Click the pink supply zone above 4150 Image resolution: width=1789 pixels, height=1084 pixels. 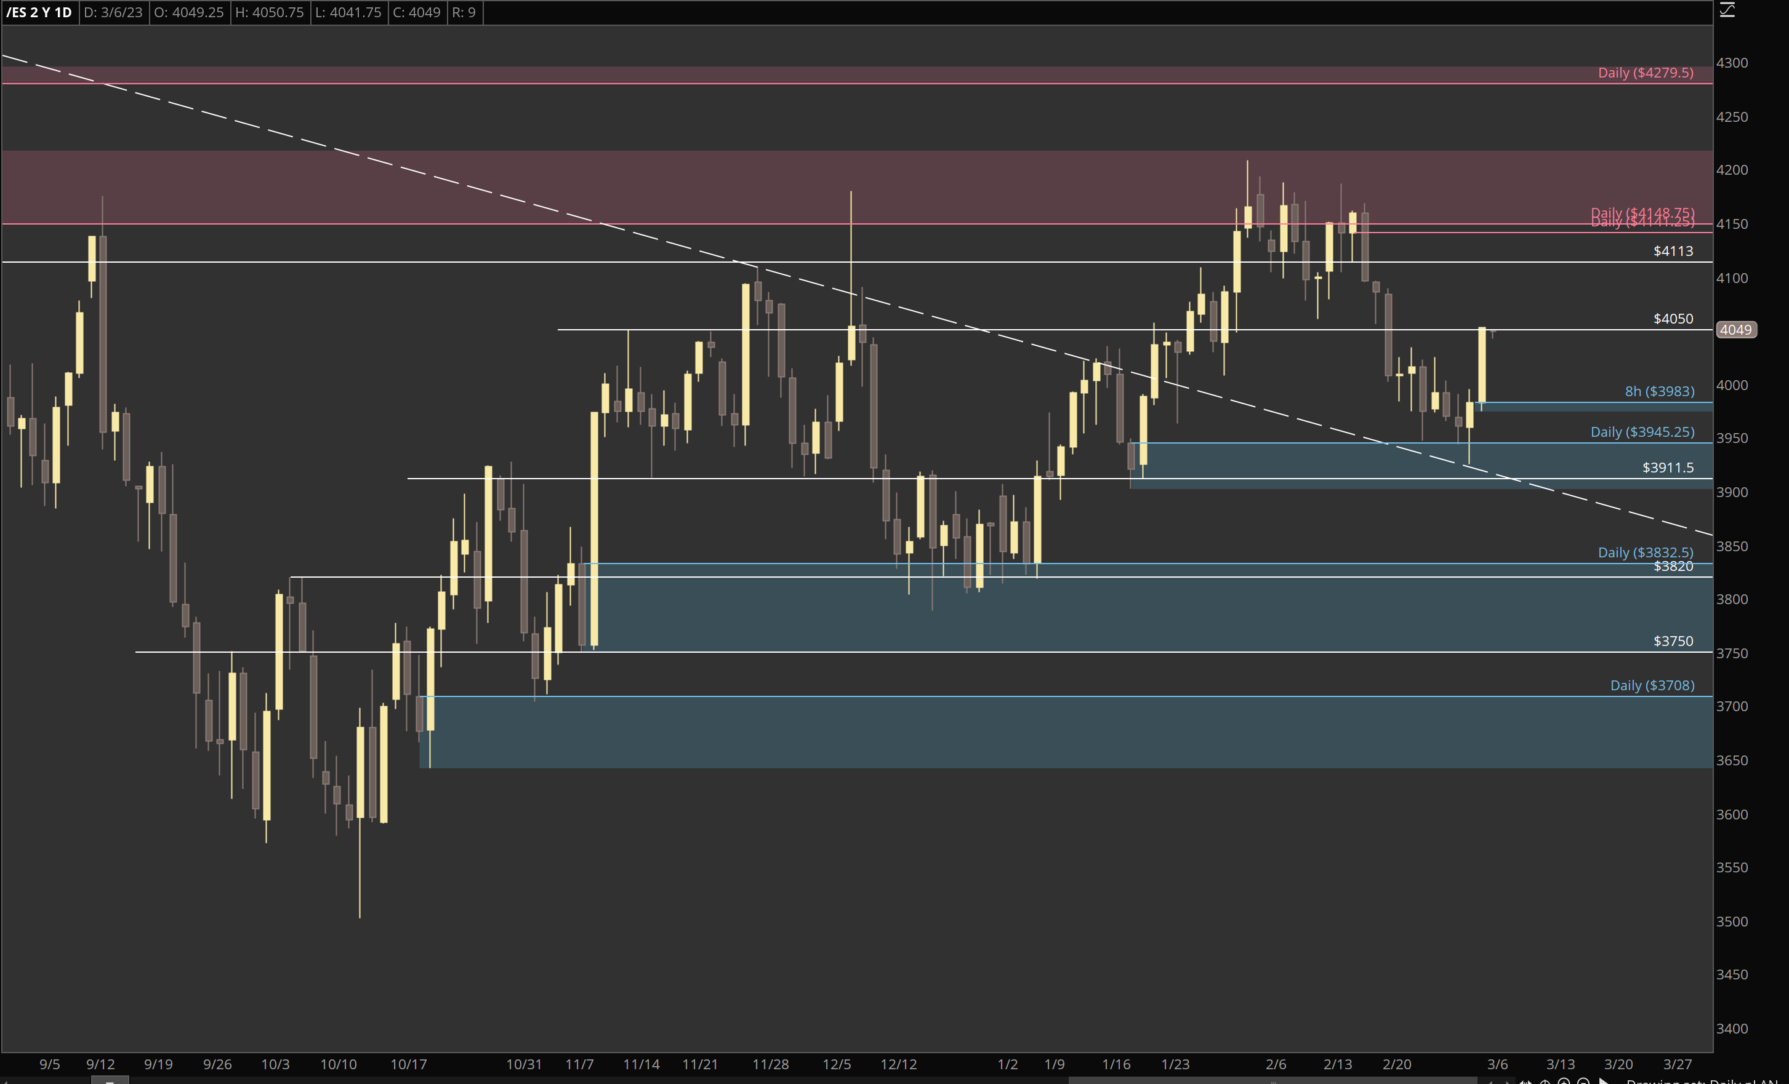726,186
